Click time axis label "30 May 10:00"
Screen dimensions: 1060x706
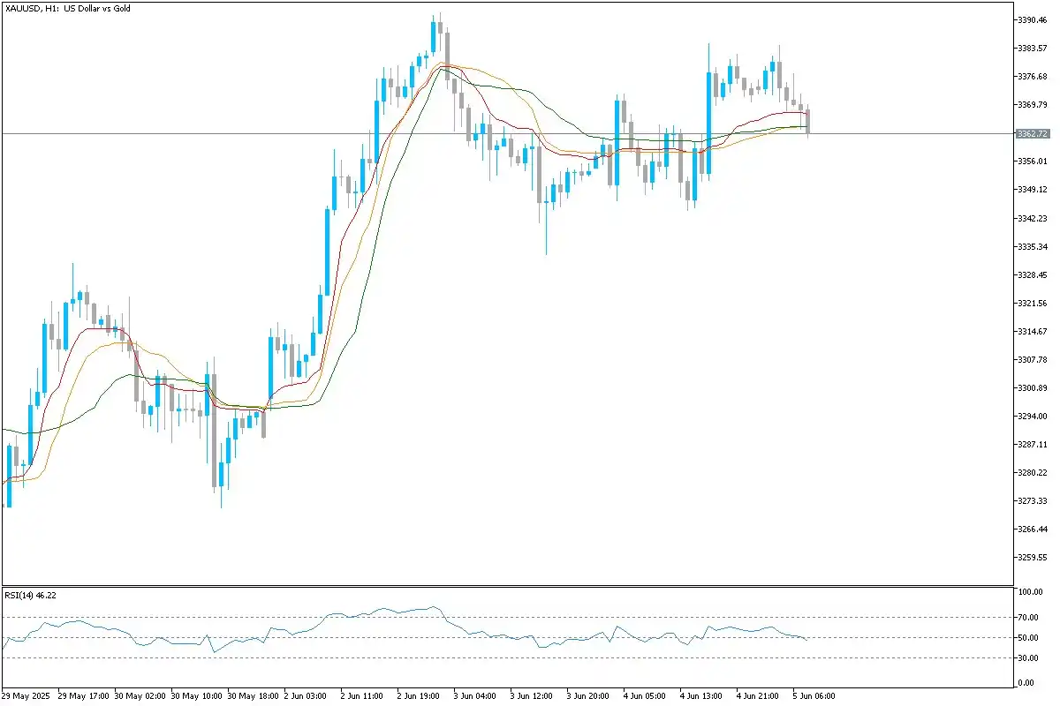tap(195, 695)
